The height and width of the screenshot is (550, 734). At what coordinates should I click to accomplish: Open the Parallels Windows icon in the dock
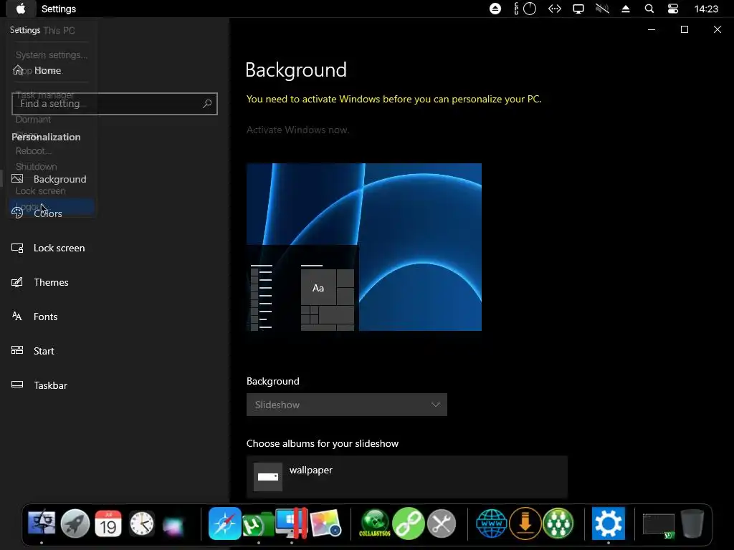click(291, 524)
